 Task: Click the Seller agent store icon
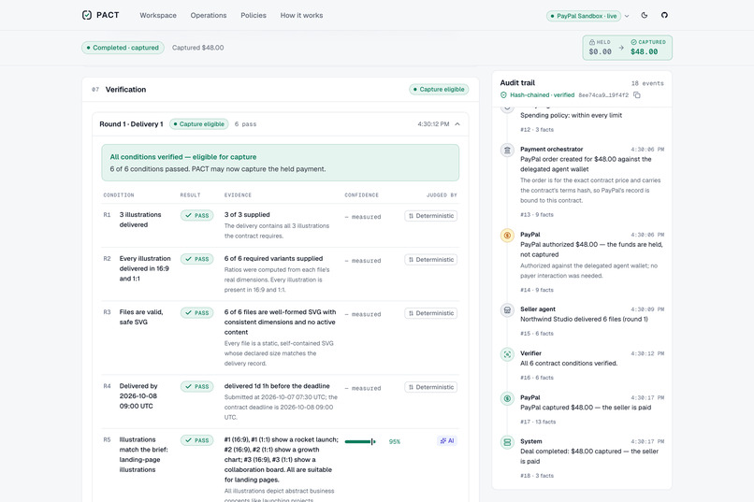tap(507, 309)
